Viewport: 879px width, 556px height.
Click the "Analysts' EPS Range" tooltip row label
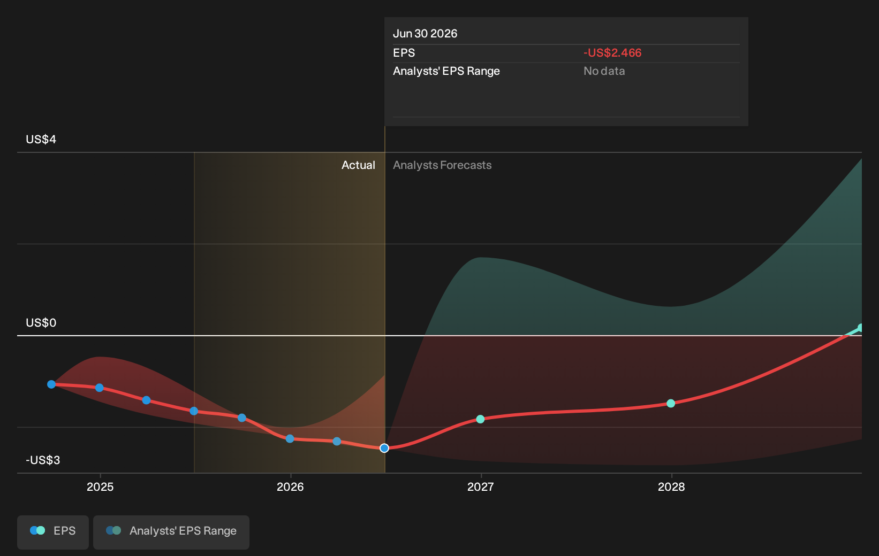(x=446, y=71)
